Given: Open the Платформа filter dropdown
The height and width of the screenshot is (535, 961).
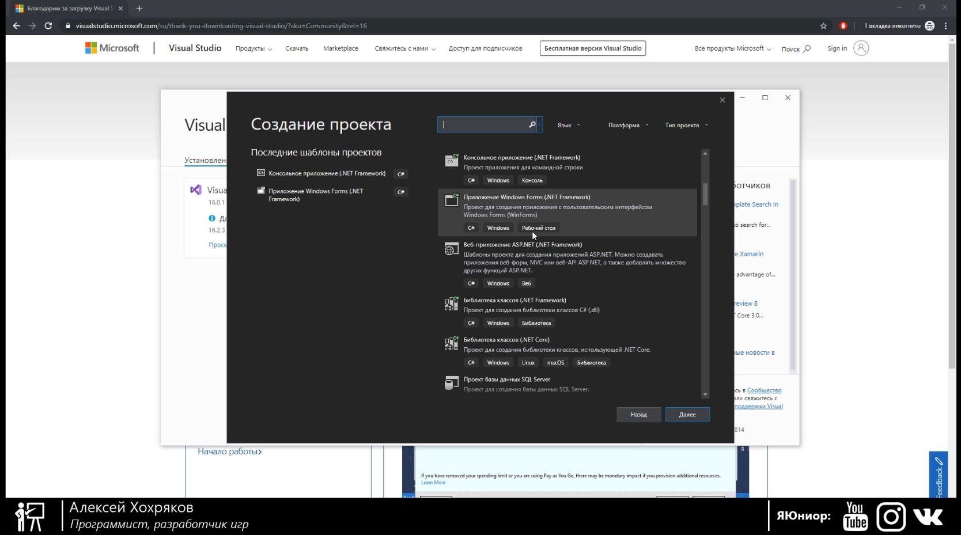Looking at the screenshot, I should tap(628, 125).
